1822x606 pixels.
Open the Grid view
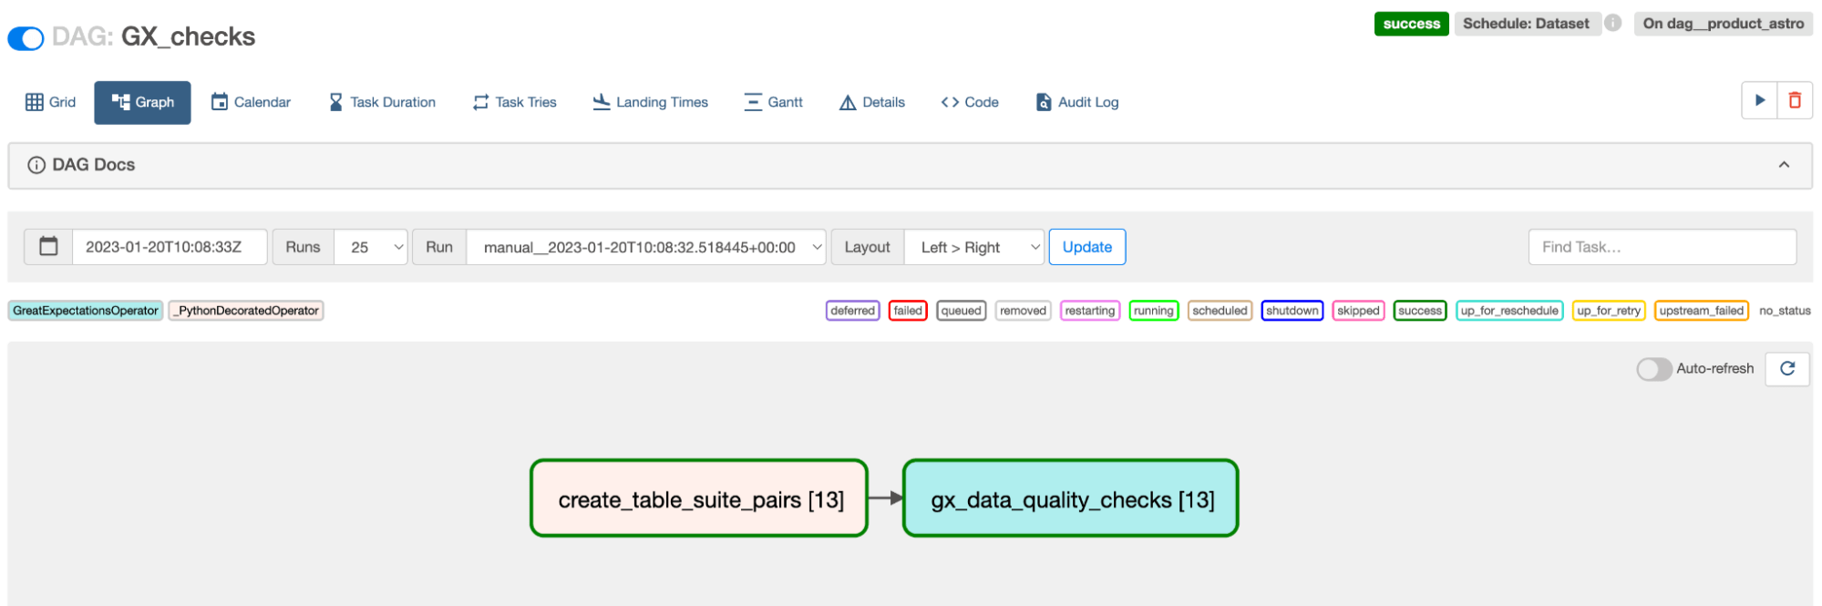point(51,102)
